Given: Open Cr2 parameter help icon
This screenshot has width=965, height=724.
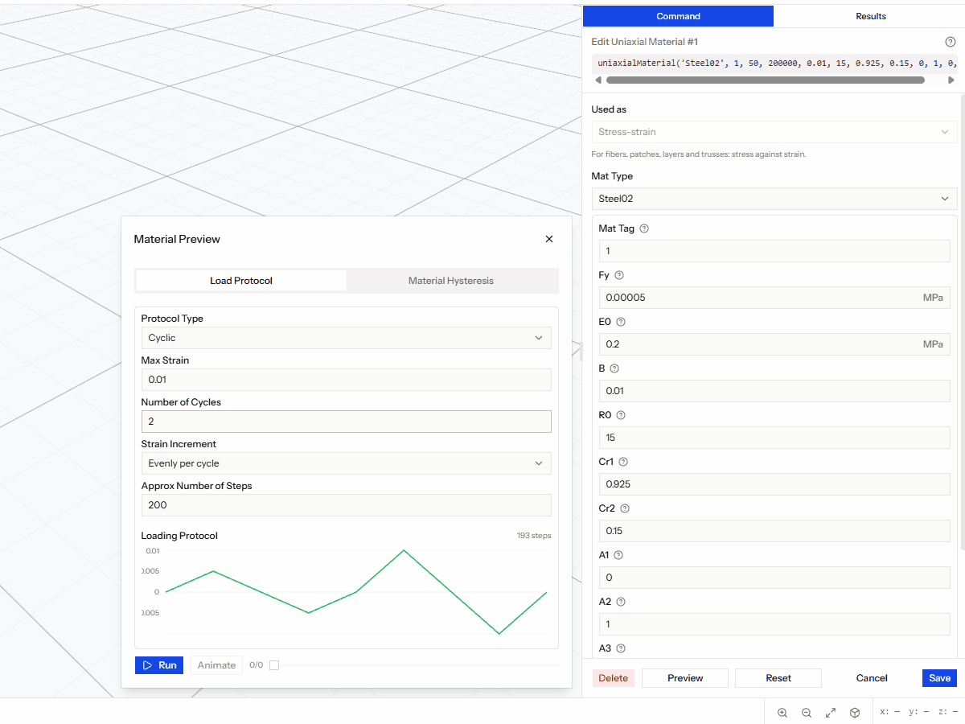Looking at the screenshot, I should [x=625, y=508].
